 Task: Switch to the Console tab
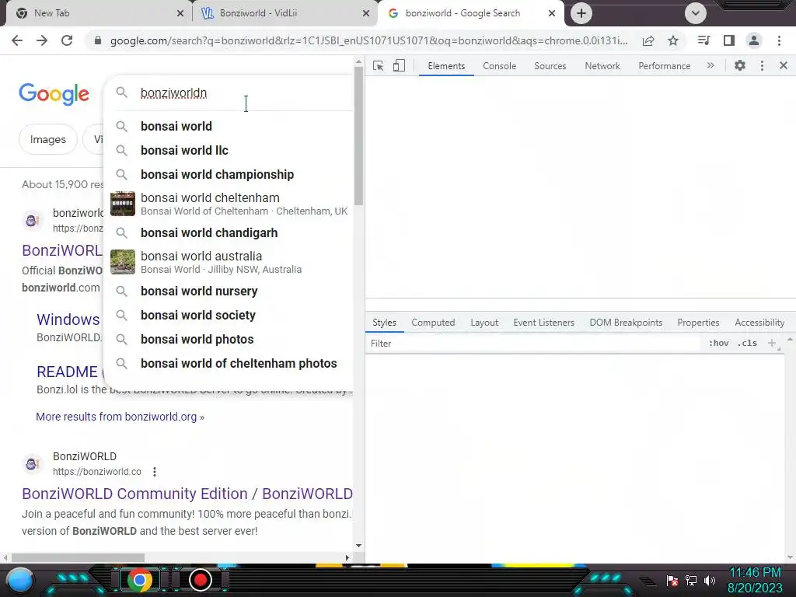500,66
